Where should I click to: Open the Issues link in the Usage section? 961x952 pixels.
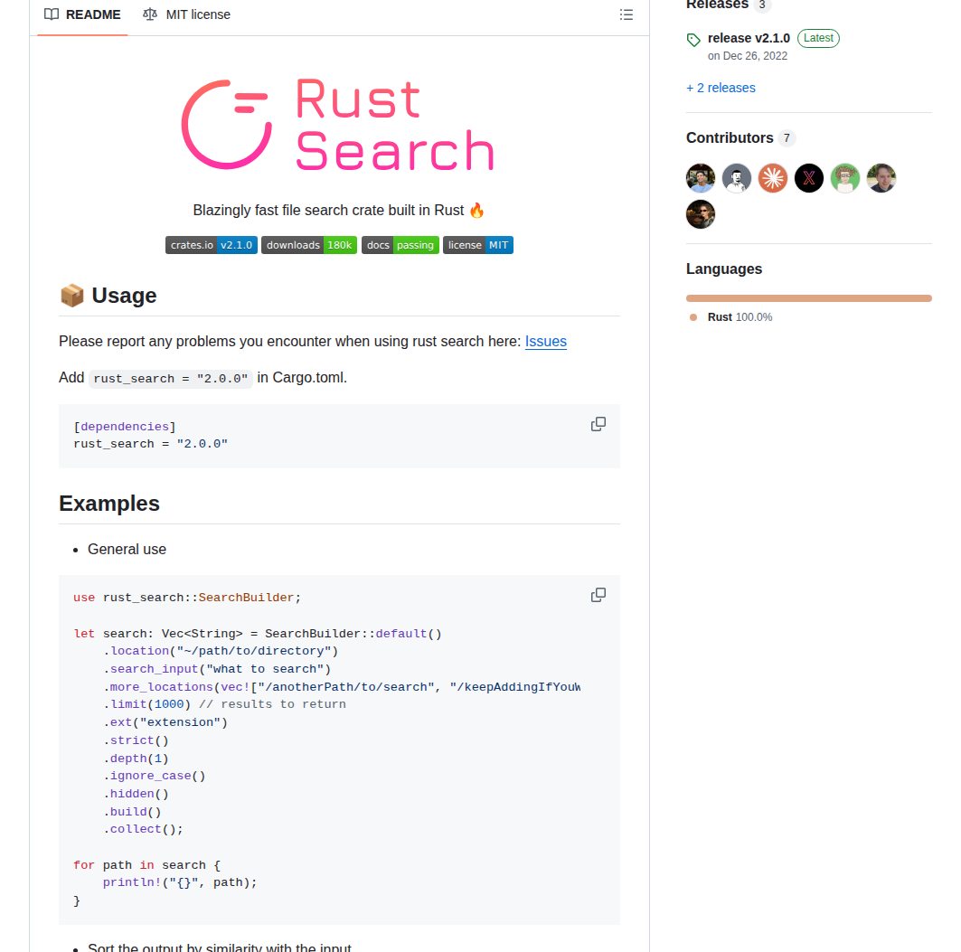[x=545, y=342]
